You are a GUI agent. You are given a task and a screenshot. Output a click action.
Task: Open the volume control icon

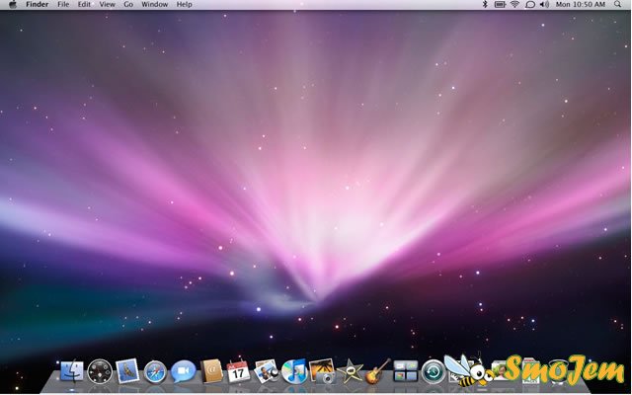pos(544,4)
